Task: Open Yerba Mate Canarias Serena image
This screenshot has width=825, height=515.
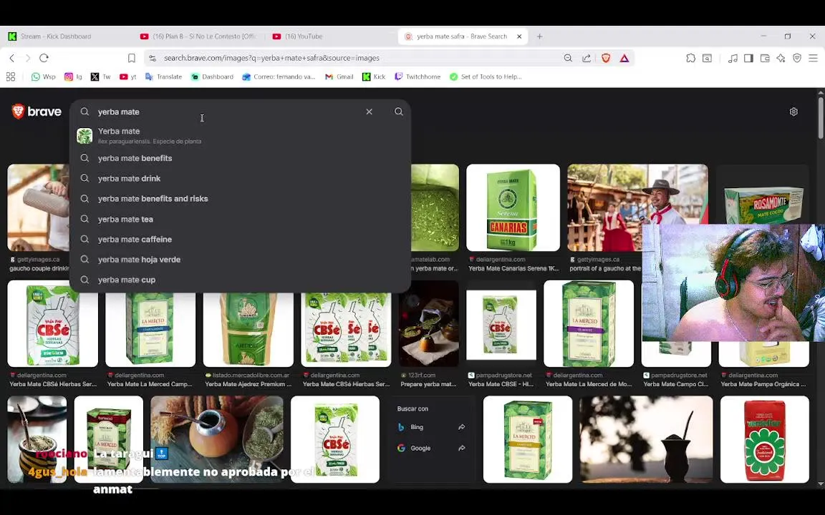Action: coord(513,207)
